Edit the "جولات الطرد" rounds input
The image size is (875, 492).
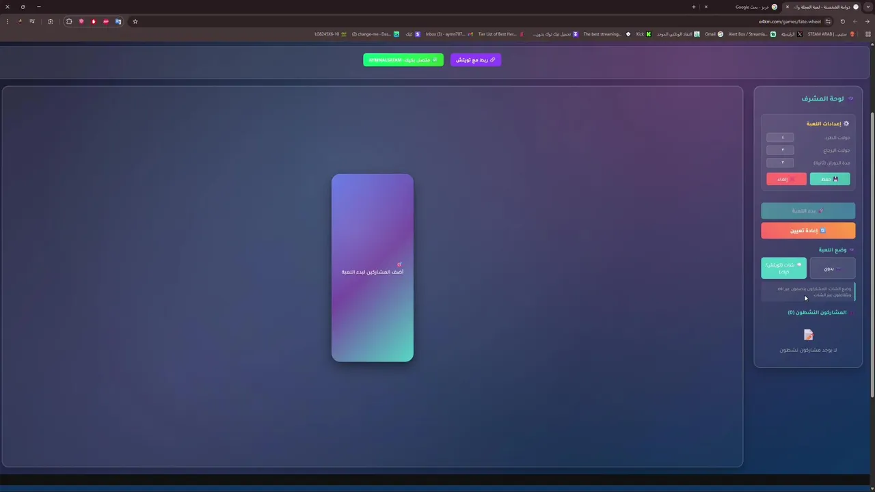tap(781, 137)
